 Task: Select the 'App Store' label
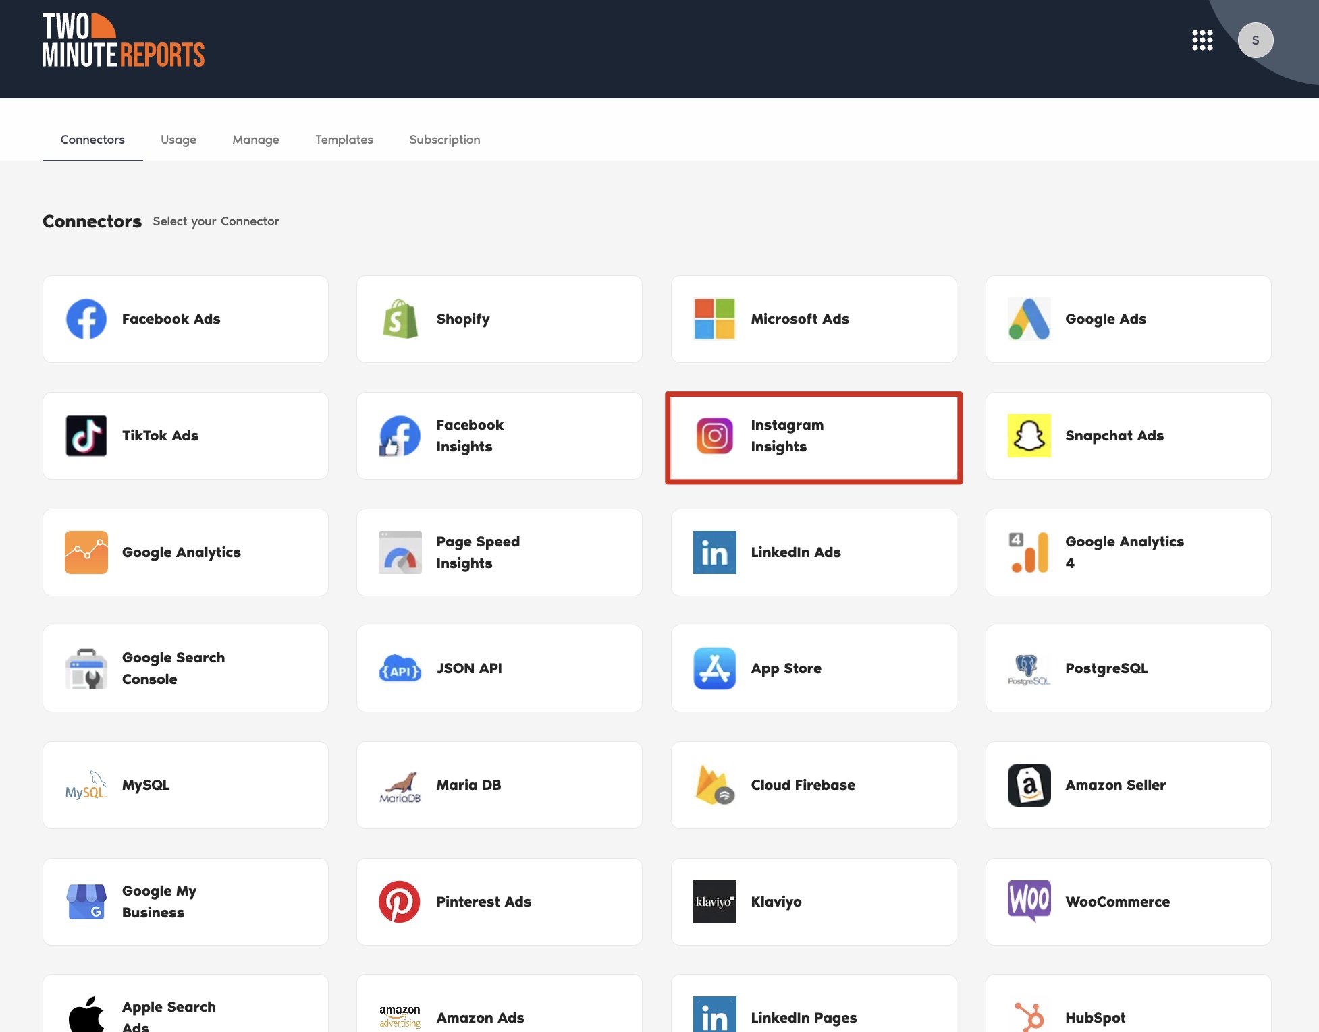coord(786,668)
